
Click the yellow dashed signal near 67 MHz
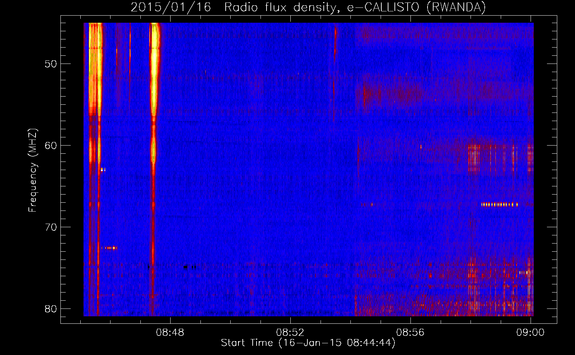pos(500,204)
